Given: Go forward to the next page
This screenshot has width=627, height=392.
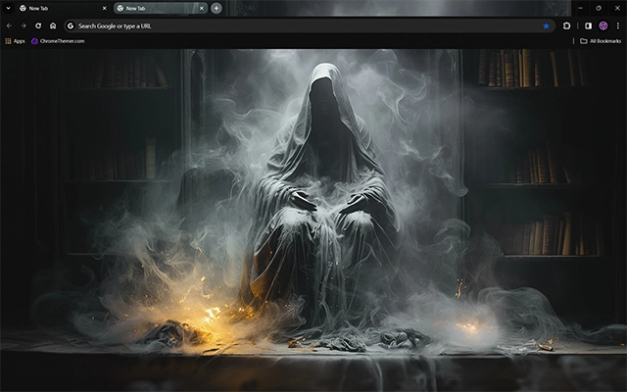Looking at the screenshot, I should point(24,26).
